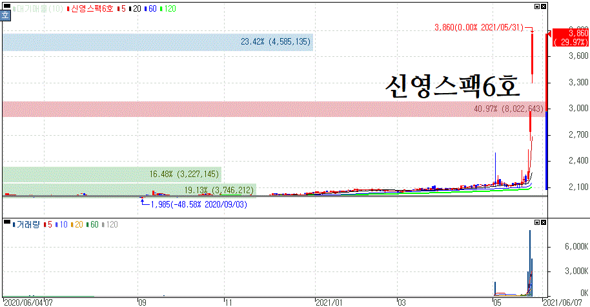Screen dimensions: 590x307
Task: Click the 6,000K volume axis label
Action: (x=576, y=247)
